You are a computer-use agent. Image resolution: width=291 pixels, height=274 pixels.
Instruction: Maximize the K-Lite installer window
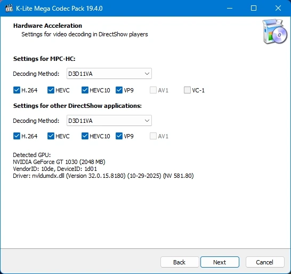(254, 8)
